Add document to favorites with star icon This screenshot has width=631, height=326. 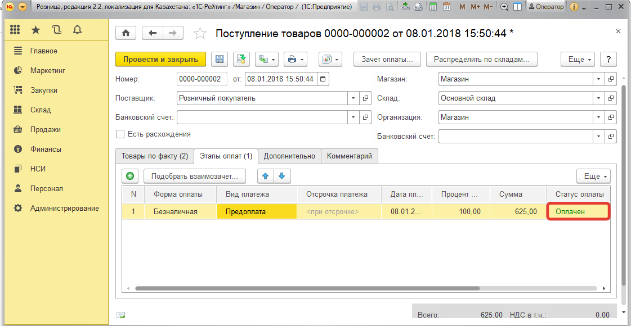(x=200, y=34)
